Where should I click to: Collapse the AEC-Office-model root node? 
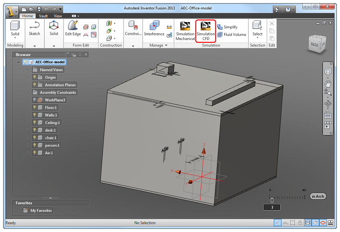coord(18,62)
